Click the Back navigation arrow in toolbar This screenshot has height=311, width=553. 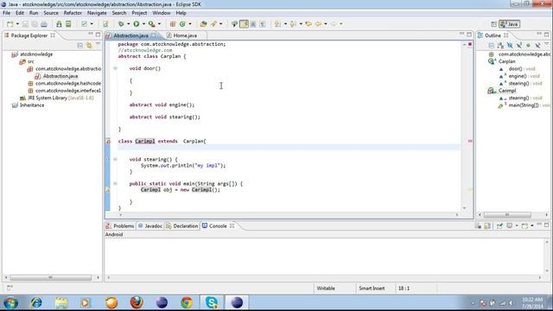pyautogui.click(x=319, y=24)
